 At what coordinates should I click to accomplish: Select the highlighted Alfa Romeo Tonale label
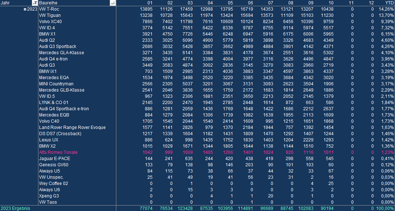coord(58,152)
